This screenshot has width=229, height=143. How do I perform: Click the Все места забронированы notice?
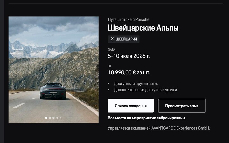(x=147, y=118)
